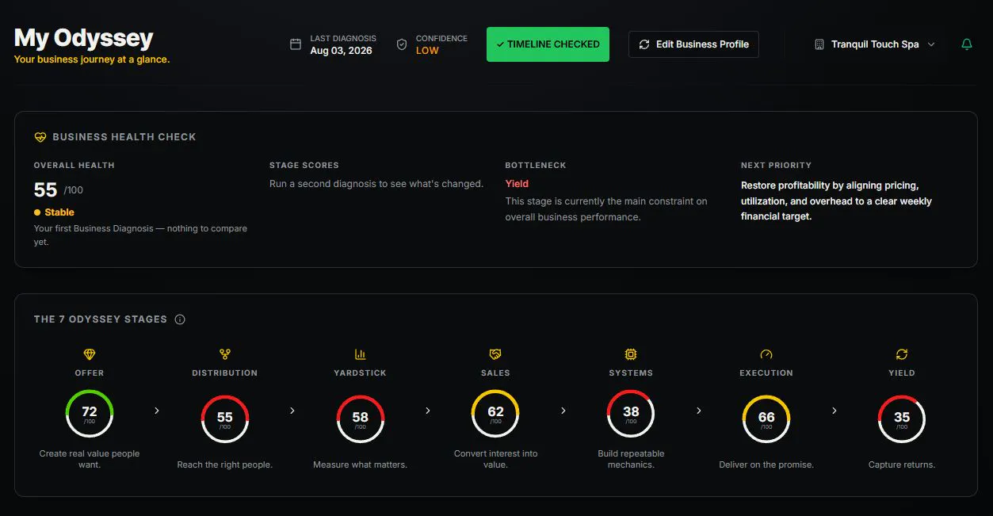Click the heart pulse icon of Business Health Check

click(40, 137)
